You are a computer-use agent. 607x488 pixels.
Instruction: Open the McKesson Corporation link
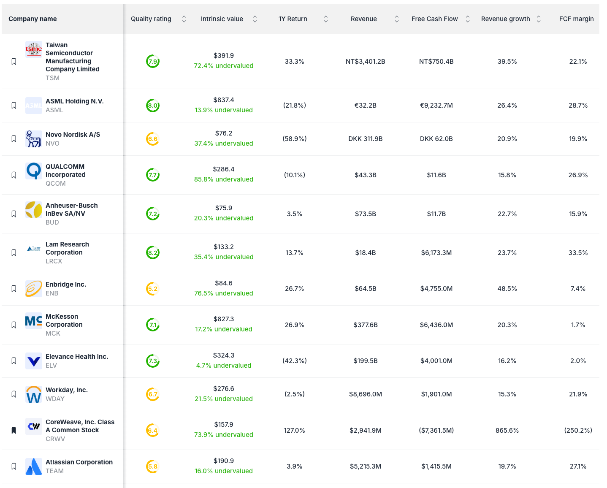tap(64, 320)
